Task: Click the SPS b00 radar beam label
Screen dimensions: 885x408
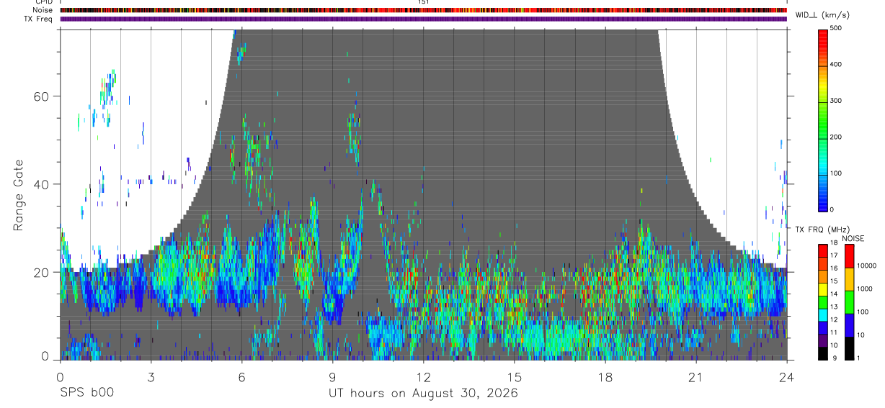Action: [x=86, y=393]
